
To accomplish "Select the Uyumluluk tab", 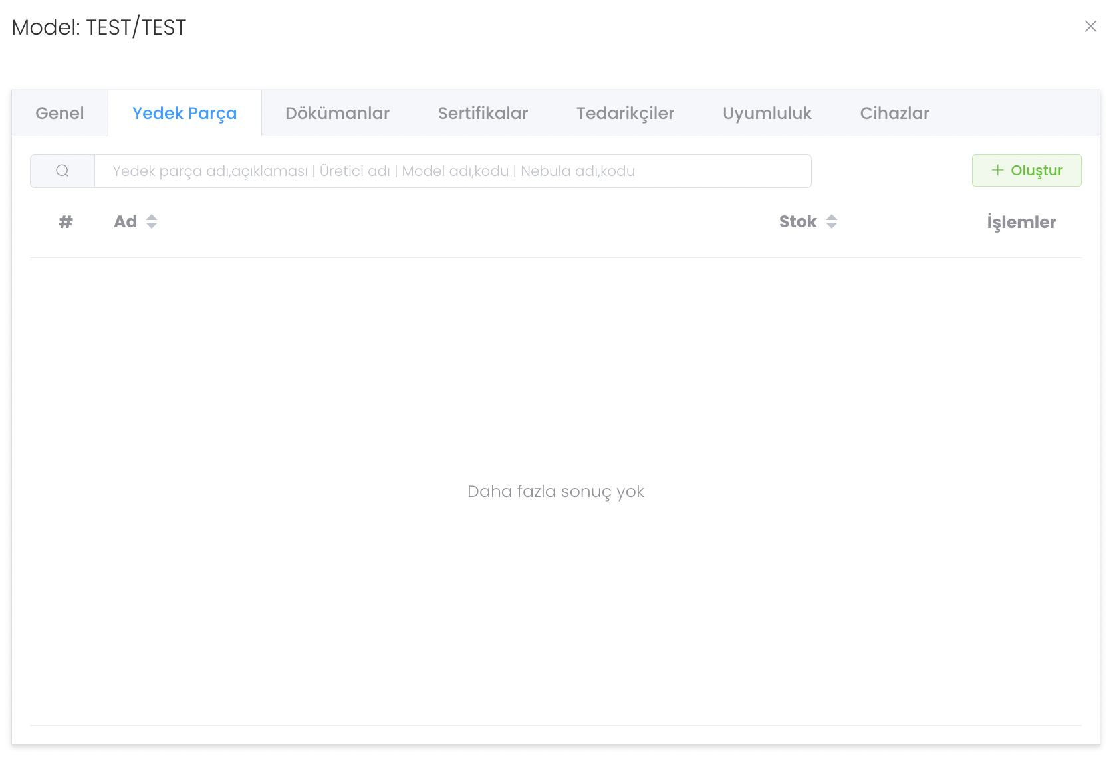I will (x=767, y=113).
